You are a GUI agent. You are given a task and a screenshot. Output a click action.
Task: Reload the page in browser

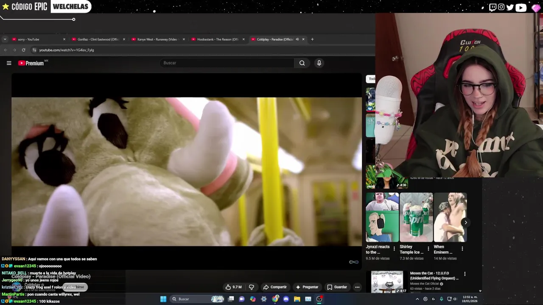click(24, 50)
